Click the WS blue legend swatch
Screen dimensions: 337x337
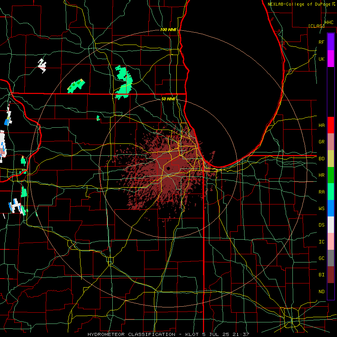331,208
